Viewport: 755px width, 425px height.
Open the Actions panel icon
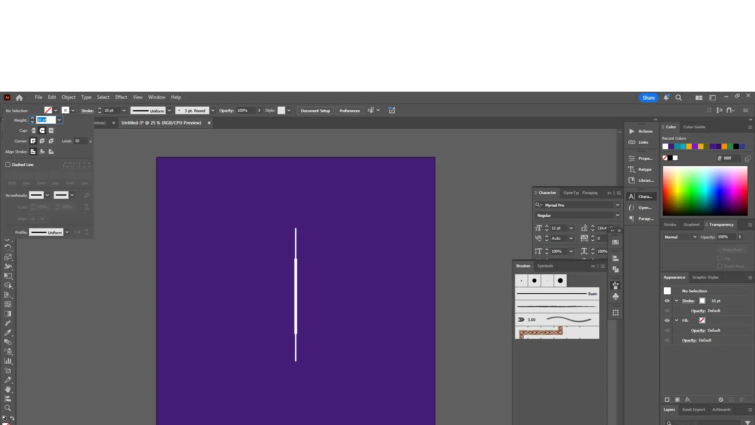pyautogui.click(x=632, y=131)
